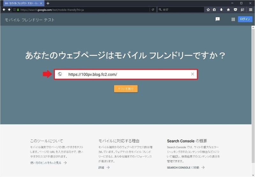
Task: Open site info icon in the address bar
Action: (x=14, y=10)
